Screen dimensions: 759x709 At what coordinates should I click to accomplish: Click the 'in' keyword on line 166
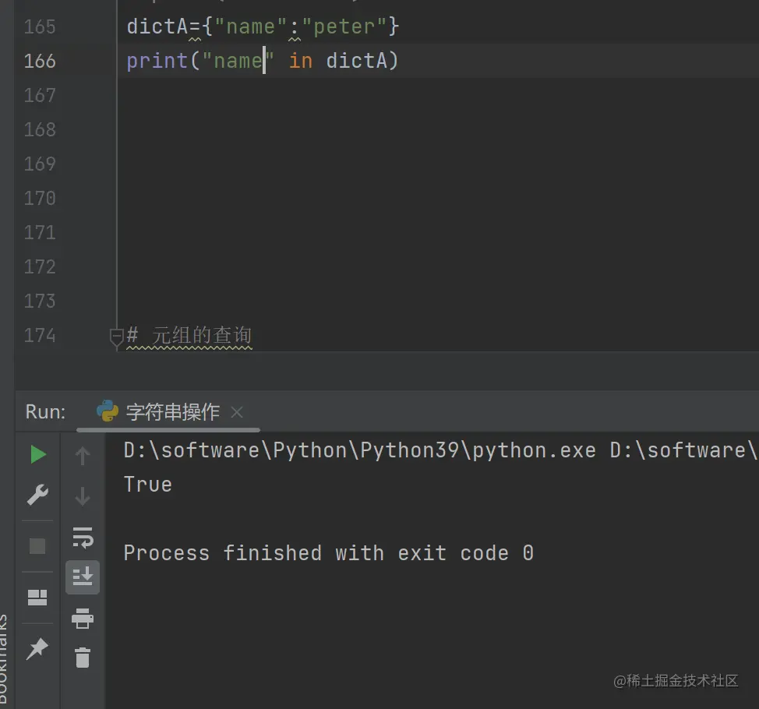tap(301, 61)
